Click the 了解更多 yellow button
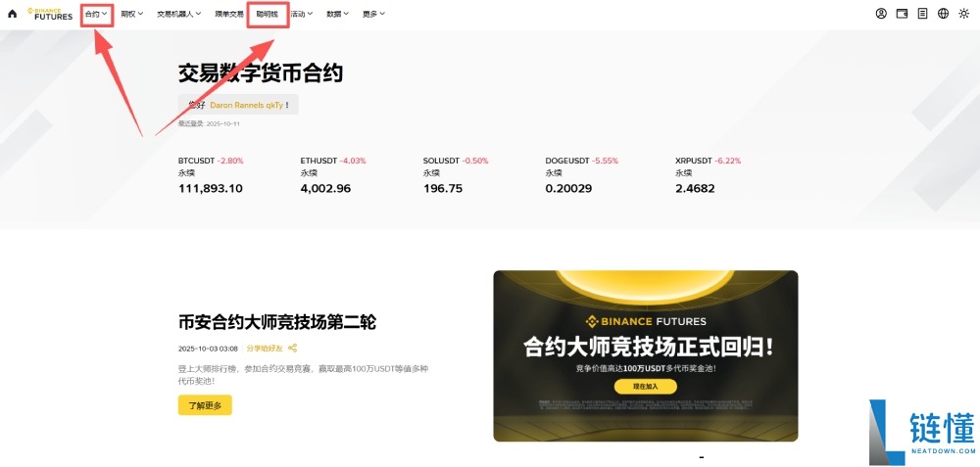Screen dimensions: 980x467 tap(205, 405)
